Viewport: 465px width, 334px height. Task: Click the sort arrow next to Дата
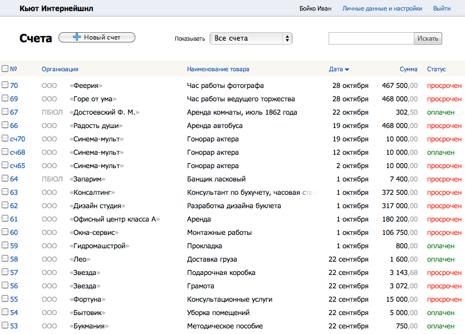click(347, 70)
